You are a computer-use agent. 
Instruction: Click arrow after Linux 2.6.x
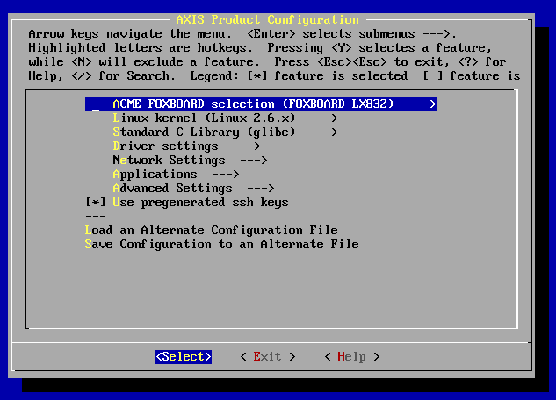coord(324,118)
